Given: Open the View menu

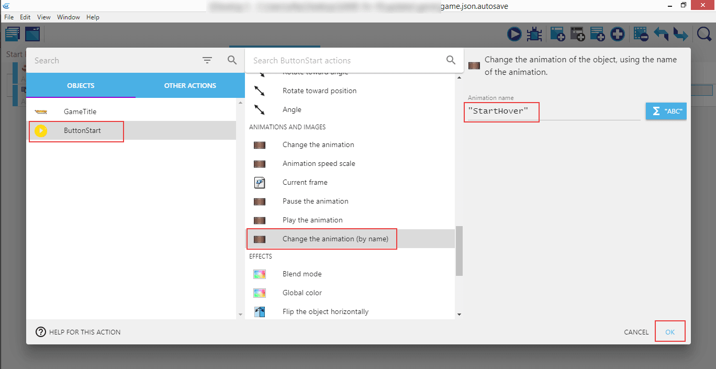Looking at the screenshot, I should point(44,17).
